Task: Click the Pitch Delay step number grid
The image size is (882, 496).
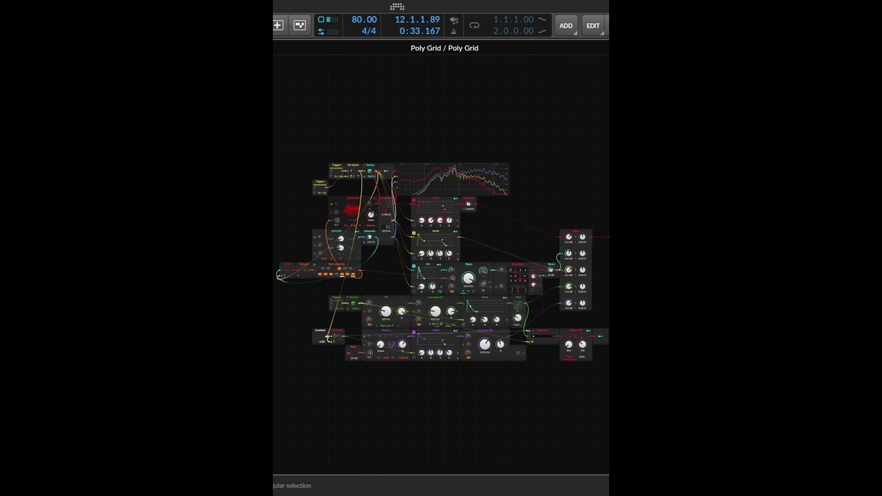Action: tap(517, 278)
